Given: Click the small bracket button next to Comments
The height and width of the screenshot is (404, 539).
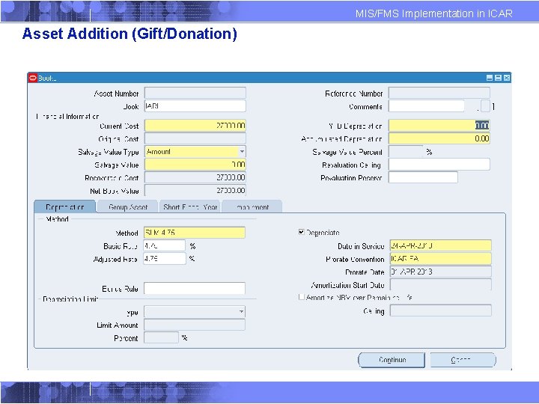Looking at the screenshot, I should pos(485,105).
